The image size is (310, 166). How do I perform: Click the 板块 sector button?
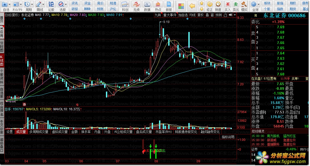pyautogui.click(x=267, y=3)
